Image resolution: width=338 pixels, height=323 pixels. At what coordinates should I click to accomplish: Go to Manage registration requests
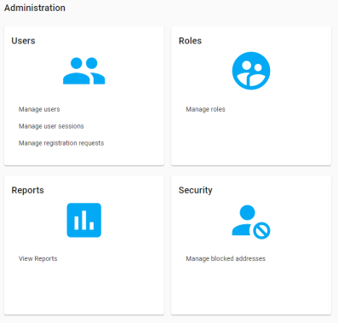coord(61,143)
